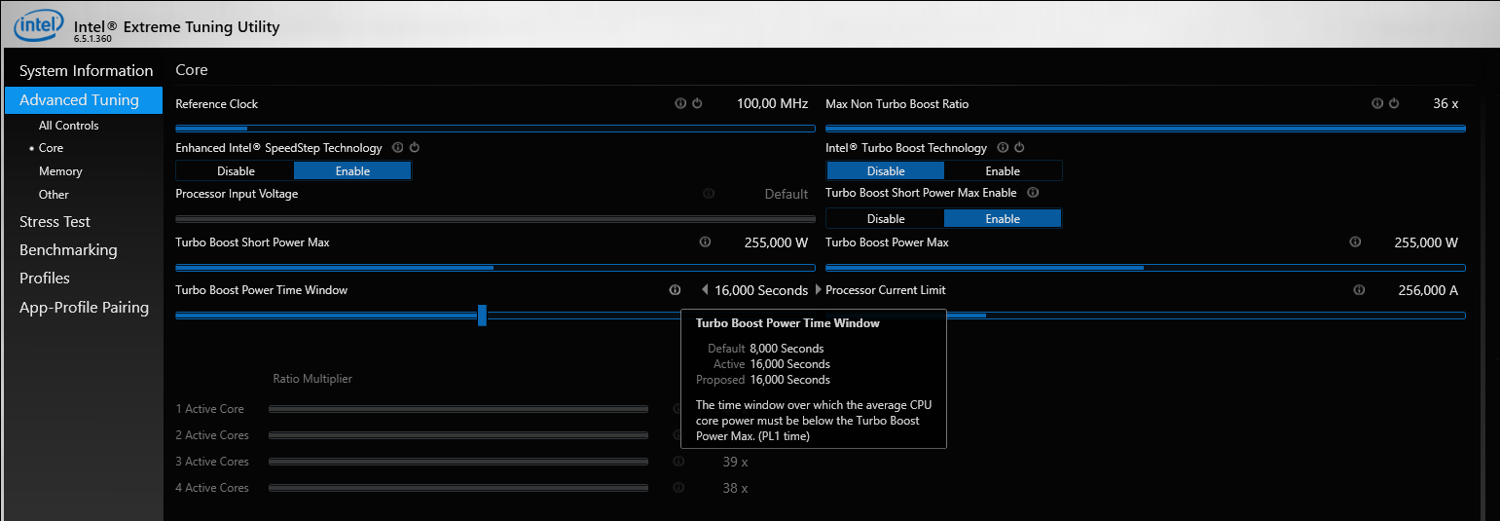Click the 39 x ratio value
Screen dimensions: 1500x521
click(735, 462)
